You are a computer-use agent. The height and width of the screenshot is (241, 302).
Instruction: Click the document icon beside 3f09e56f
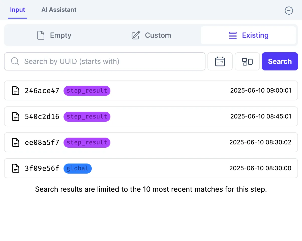tap(16, 168)
